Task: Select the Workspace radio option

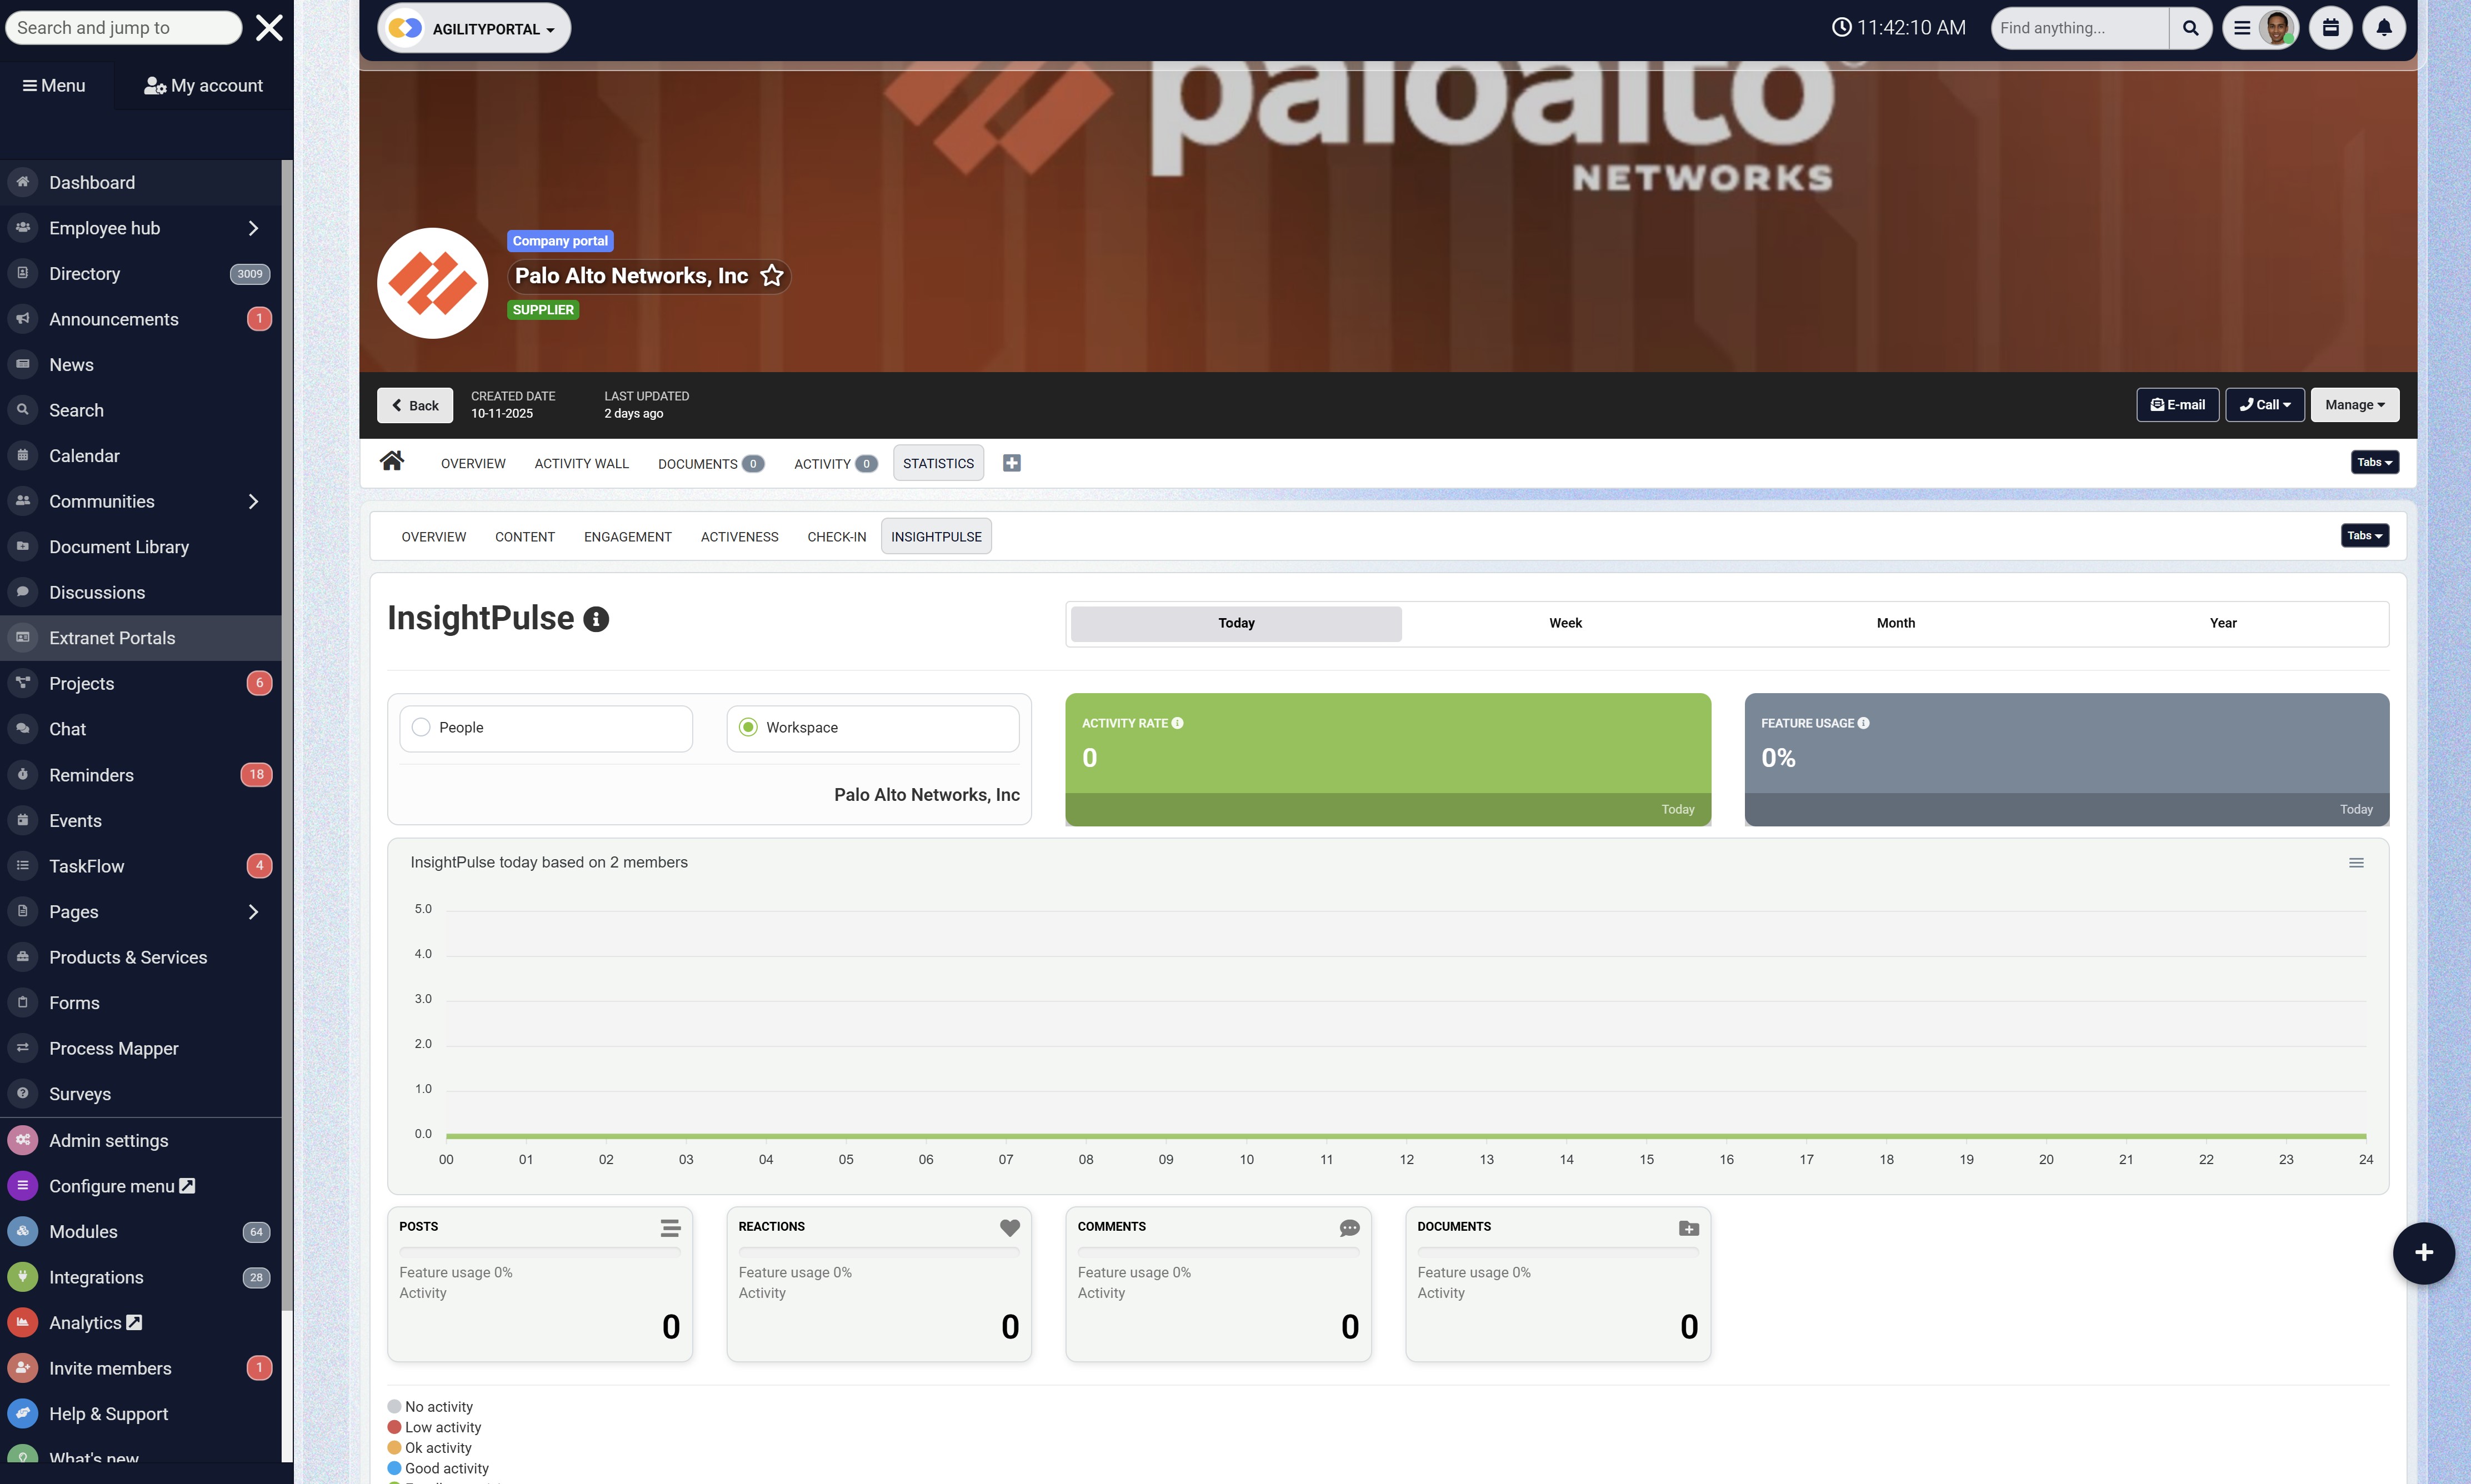Action: tap(748, 728)
